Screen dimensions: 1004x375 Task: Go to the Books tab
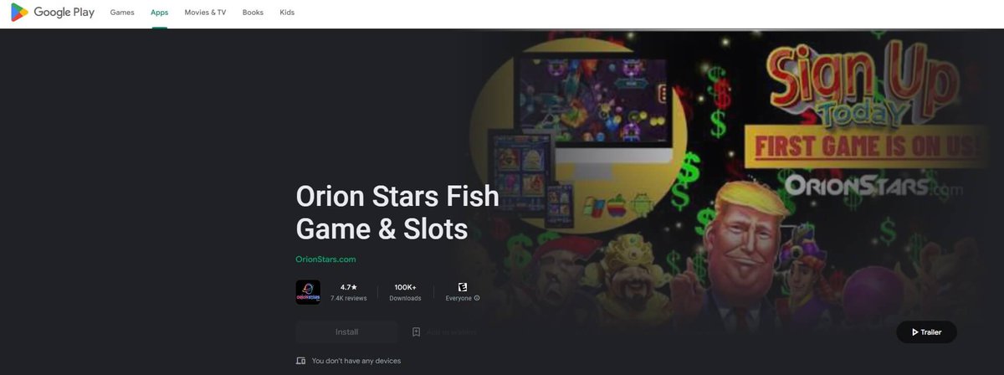pos(253,13)
